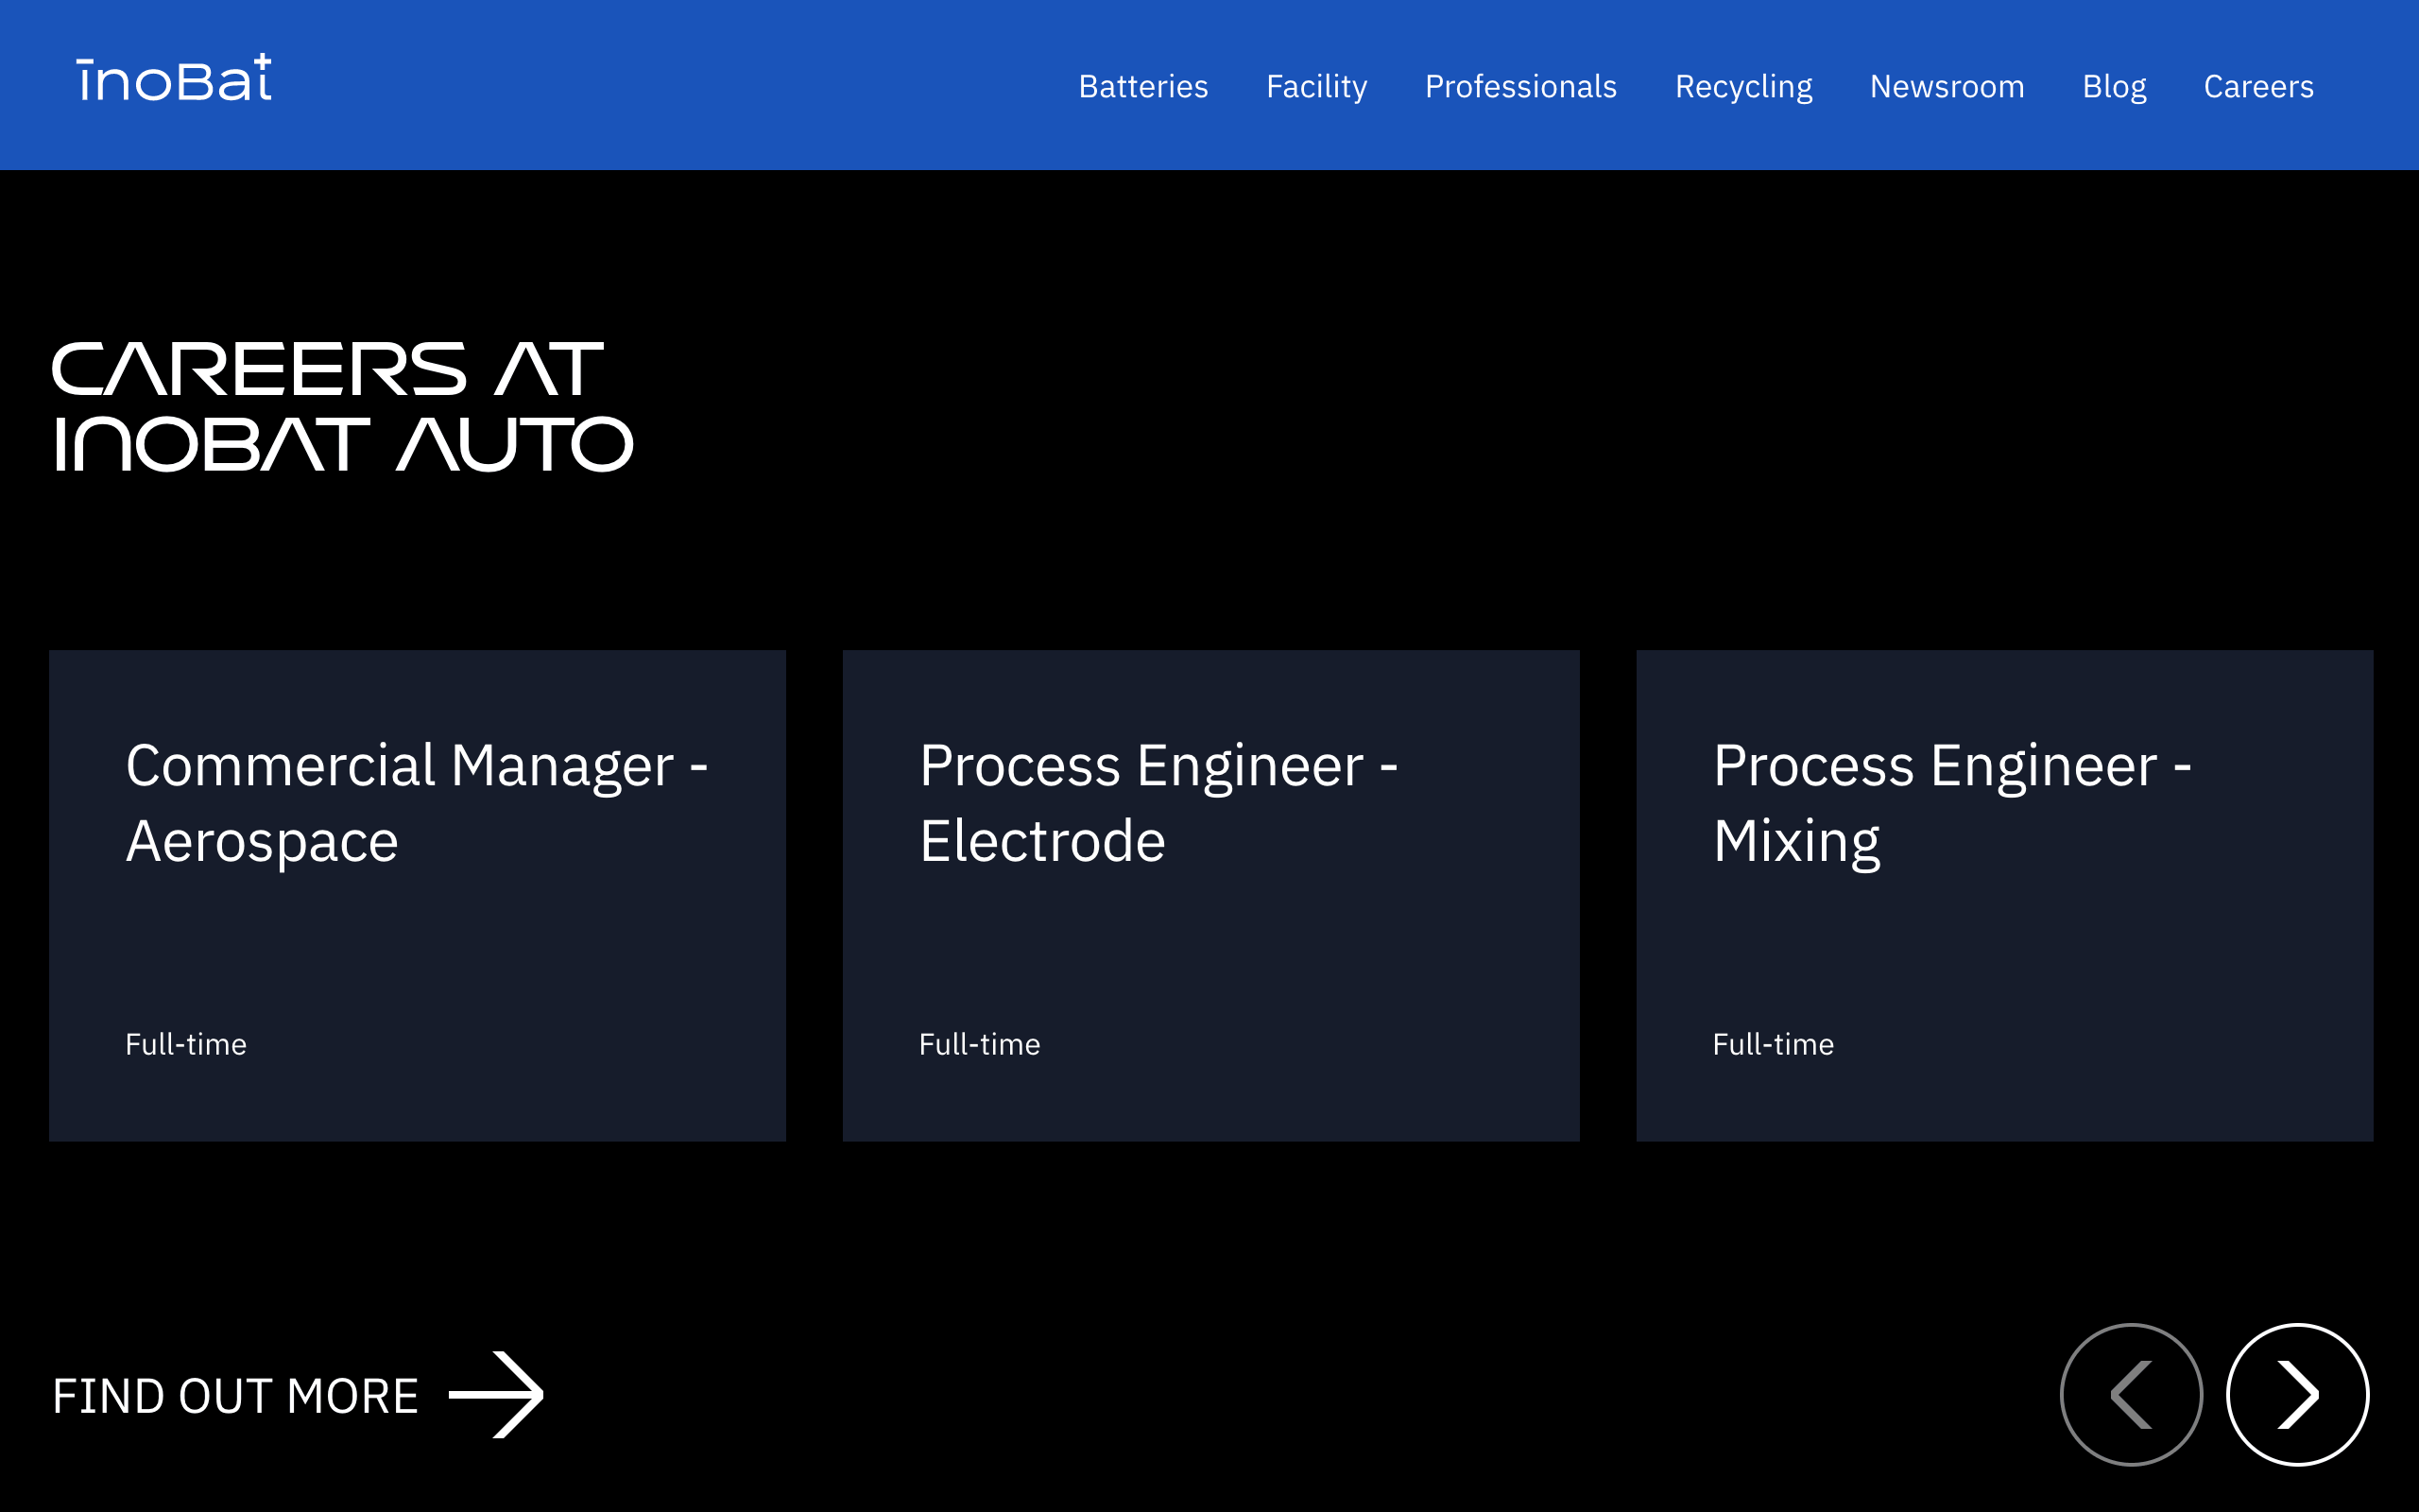
Task: Open Blog menu item
Action: (x=2114, y=87)
